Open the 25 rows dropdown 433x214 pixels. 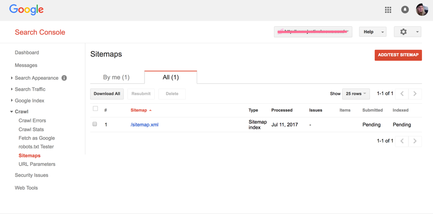356,94
